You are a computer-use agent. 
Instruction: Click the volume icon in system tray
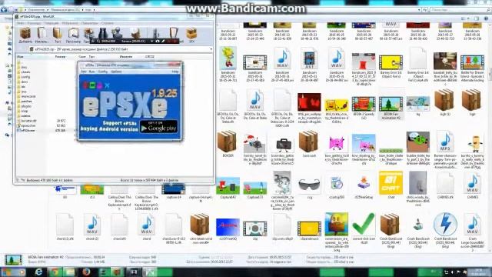[x=452, y=272]
